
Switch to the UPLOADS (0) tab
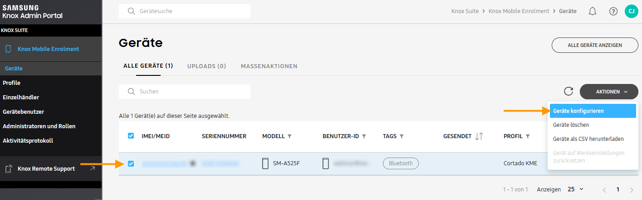click(207, 66)
